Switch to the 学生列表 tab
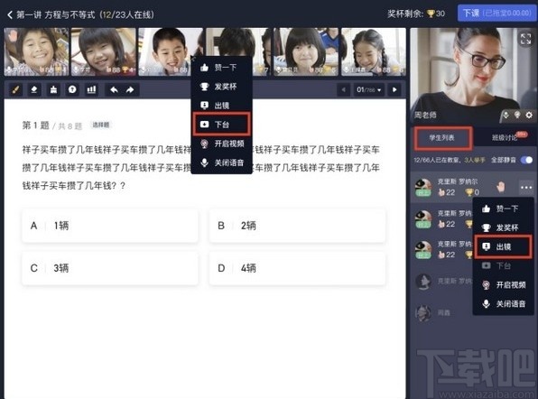 click(x=442, y=138)
